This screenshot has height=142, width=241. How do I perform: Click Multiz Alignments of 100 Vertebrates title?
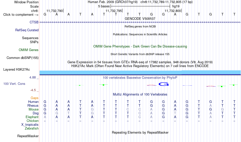[x=140, y=94]
